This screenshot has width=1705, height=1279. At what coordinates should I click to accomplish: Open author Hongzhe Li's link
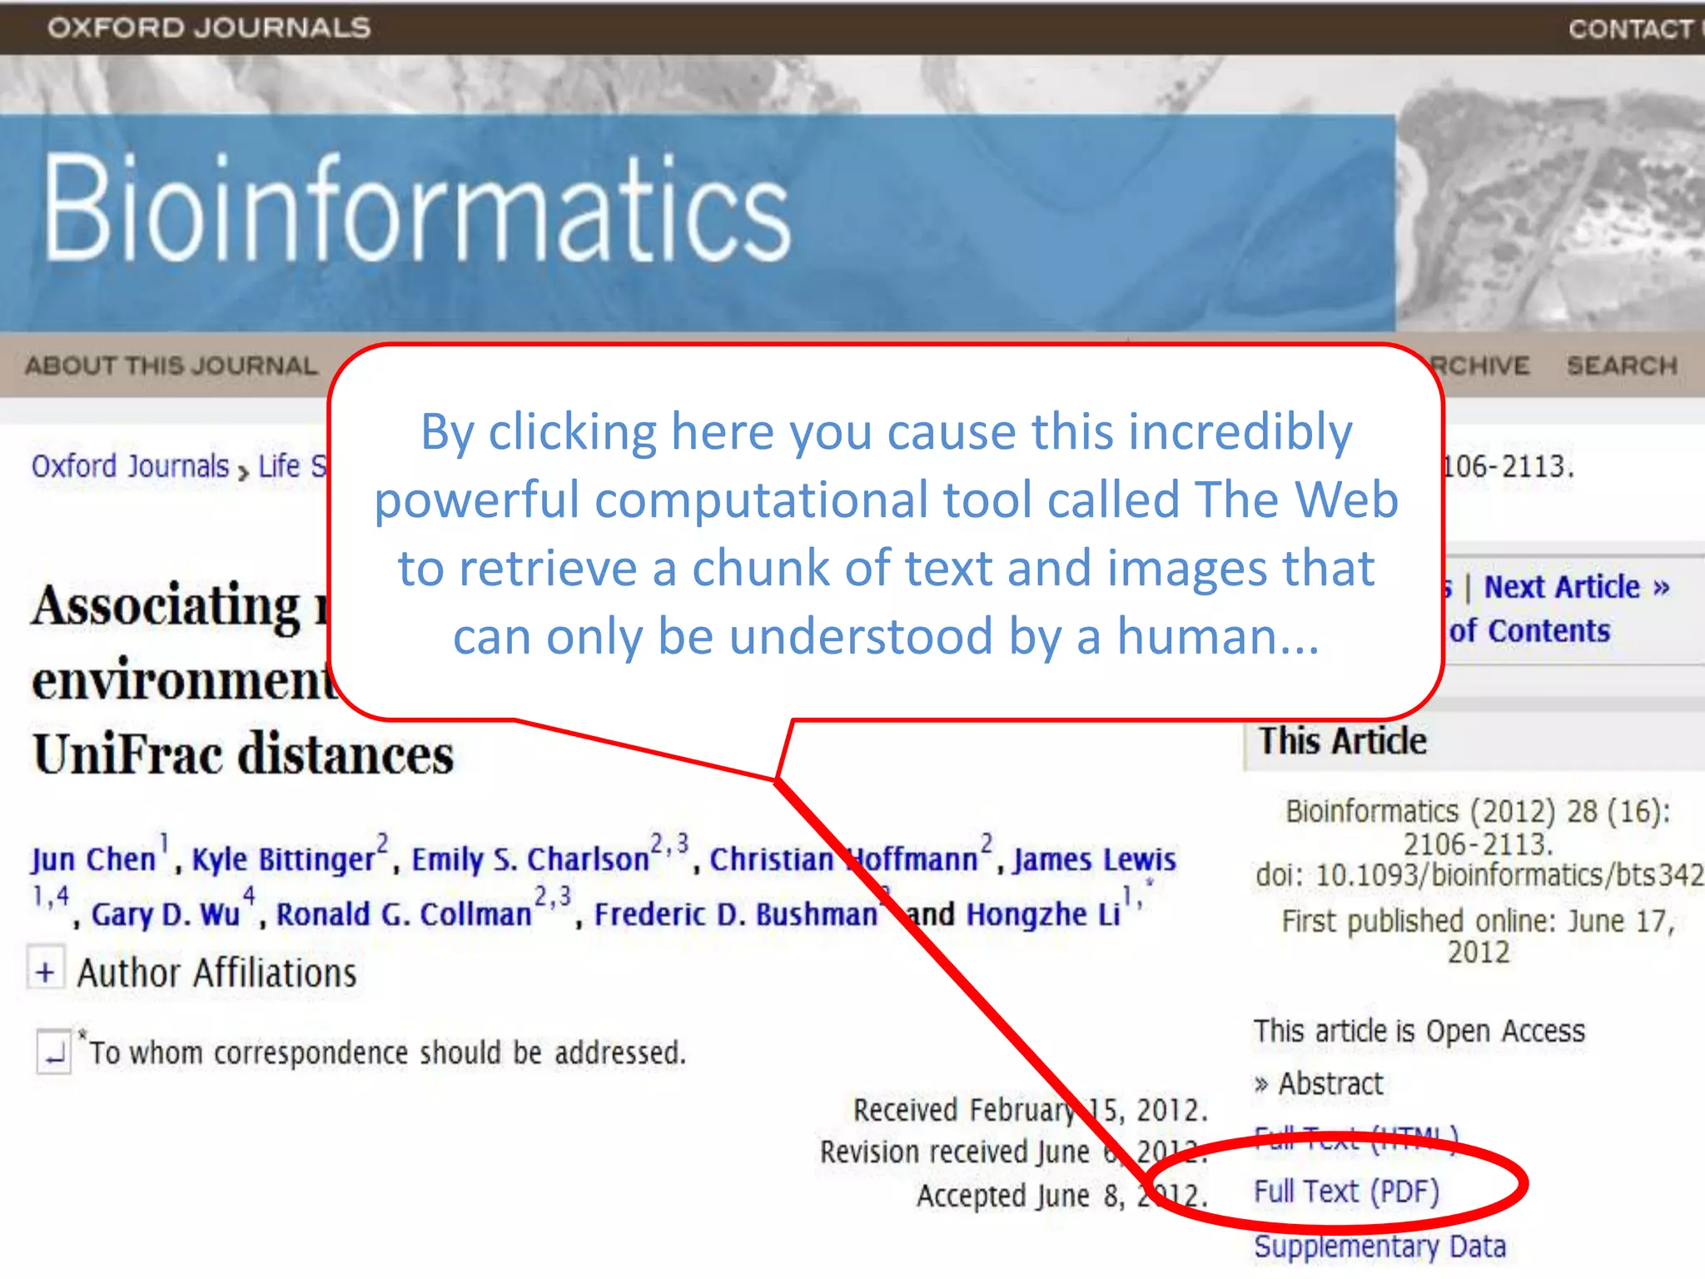point(1043,914)
